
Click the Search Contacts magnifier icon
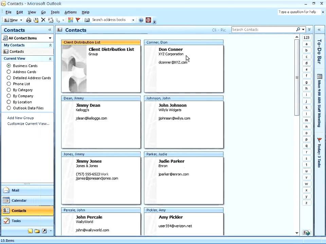pyautogui.click(x=298, y=29)
